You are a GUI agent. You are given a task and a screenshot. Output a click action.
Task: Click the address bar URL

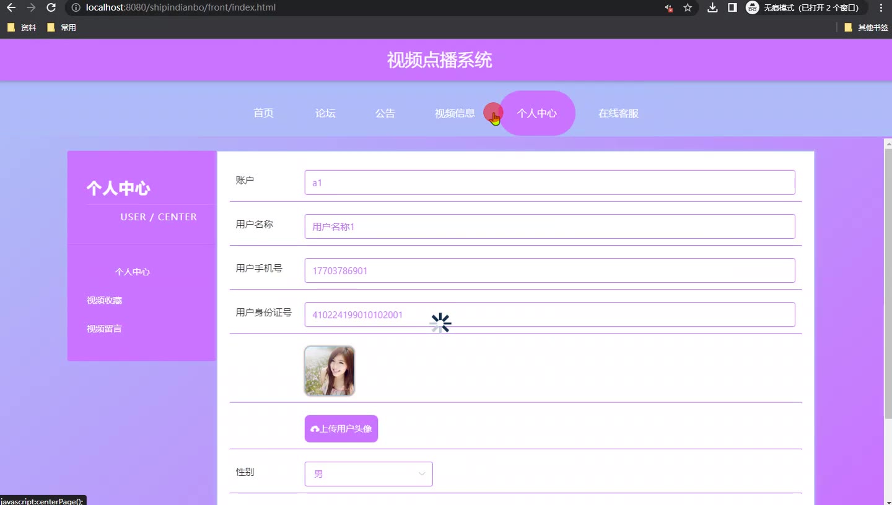point(181,8)
